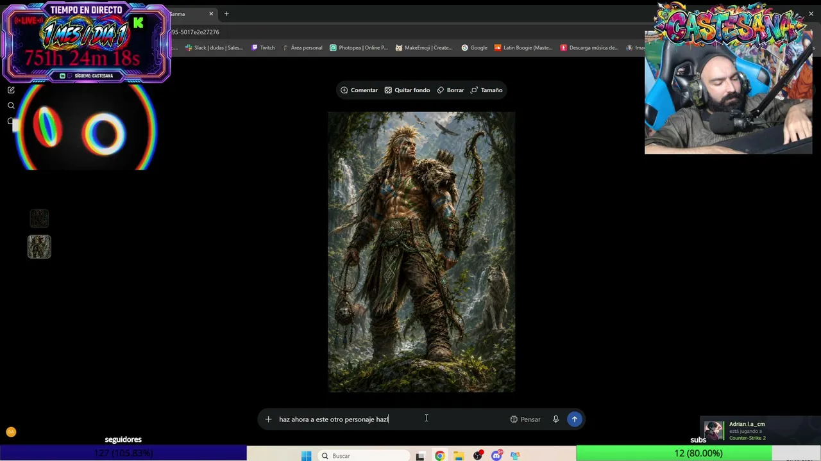Click the new chat pencil icon
Viewport: 821px width, 461px height.
tap(11, 90)
